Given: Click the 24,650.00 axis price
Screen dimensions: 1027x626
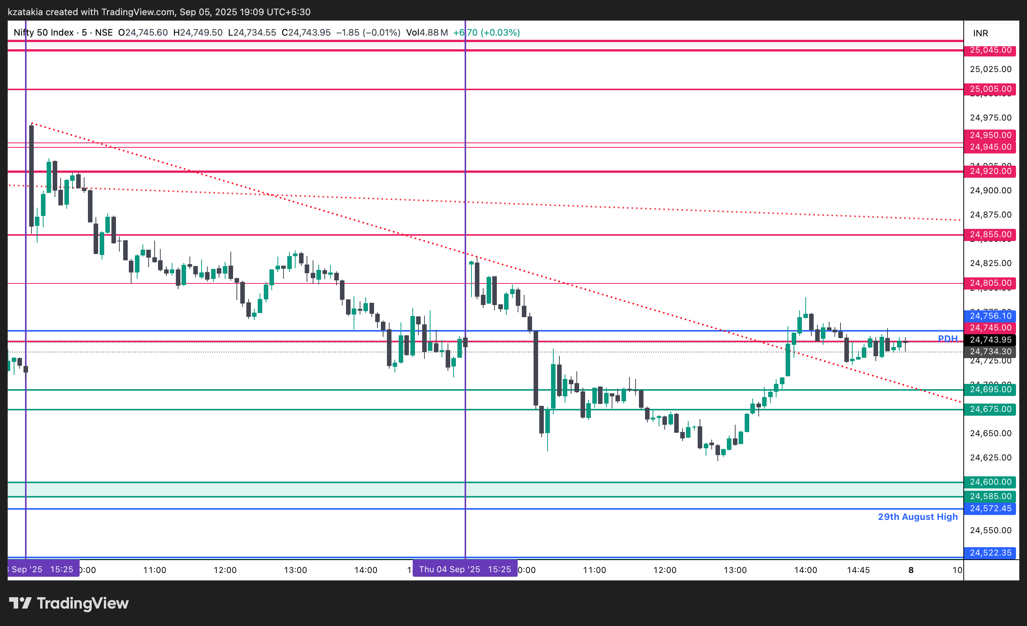Looking at the screenshot, I should pos(990,434).
